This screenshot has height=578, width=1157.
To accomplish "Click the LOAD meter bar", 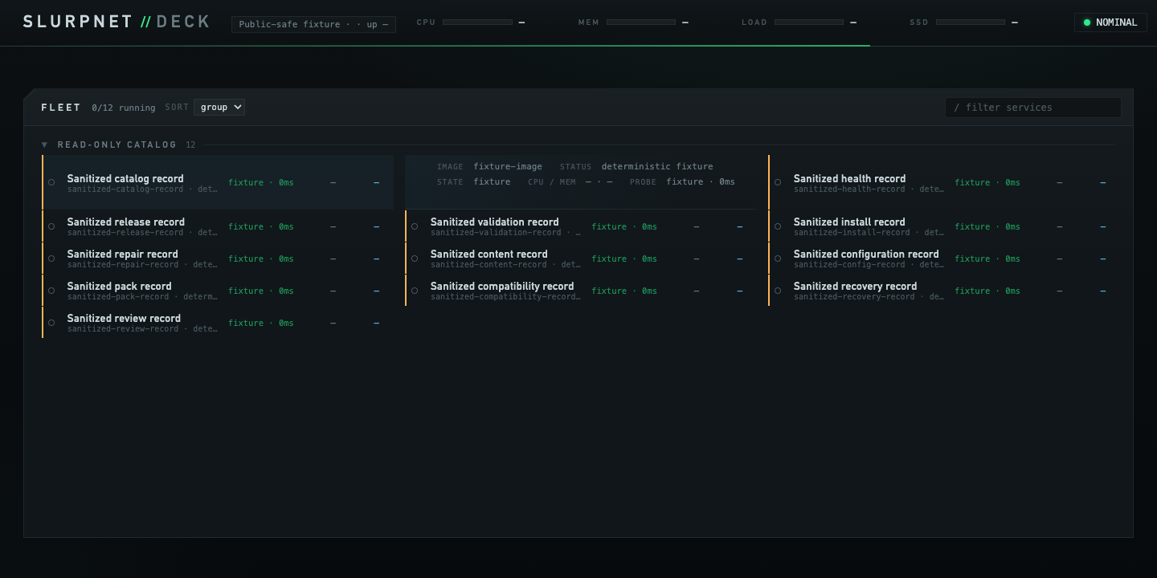I will pos(809,22).
